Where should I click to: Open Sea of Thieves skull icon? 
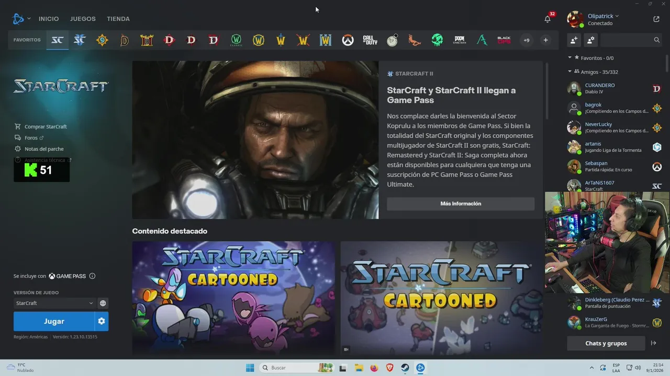pyautogui.click(x=437, y=40)
